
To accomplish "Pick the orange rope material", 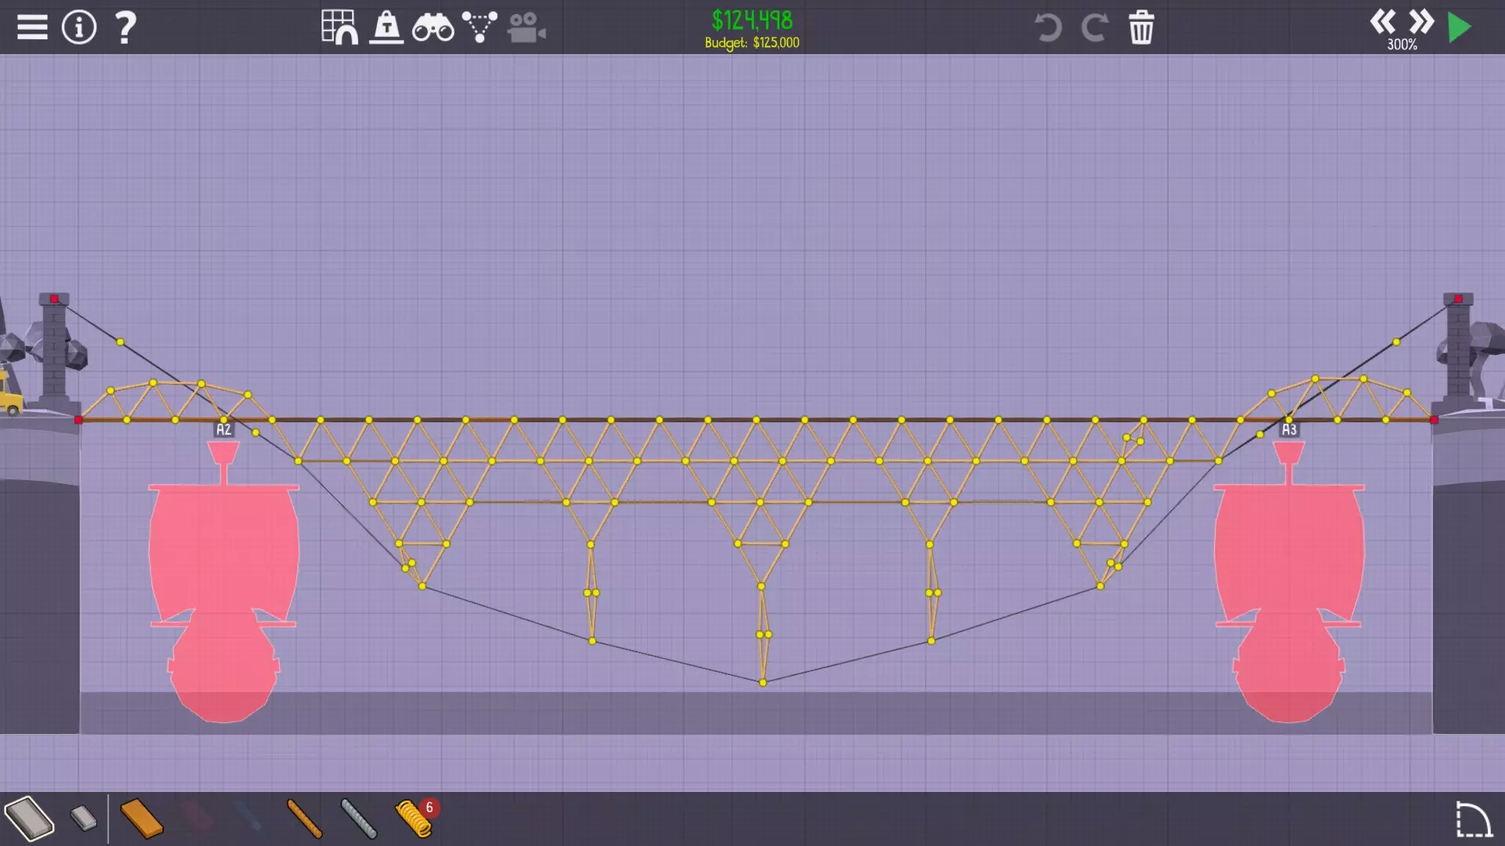I will (304, 819).
